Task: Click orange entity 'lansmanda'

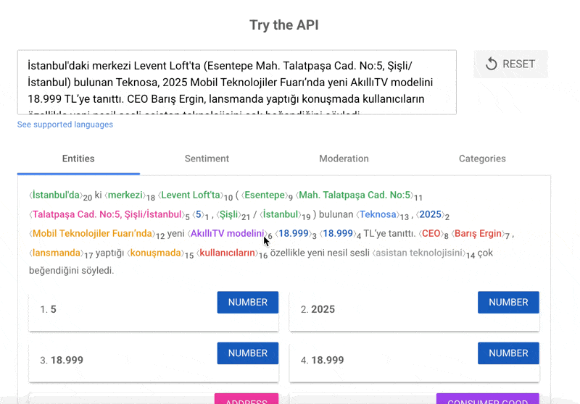Action: [57, 253]
